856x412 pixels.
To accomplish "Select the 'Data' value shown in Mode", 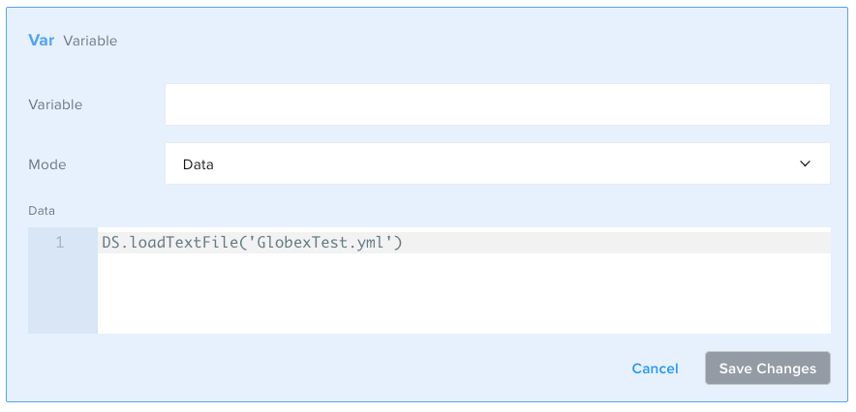I will [x=199, y=164].
